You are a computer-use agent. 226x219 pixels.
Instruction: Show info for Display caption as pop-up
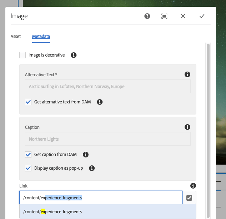coord(92,168)
